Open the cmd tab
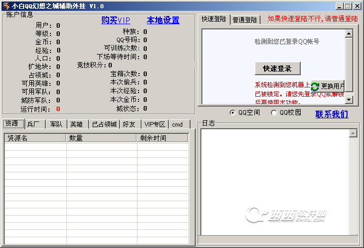The width and height of the screenshot is (364, 248). coord(179,125)
